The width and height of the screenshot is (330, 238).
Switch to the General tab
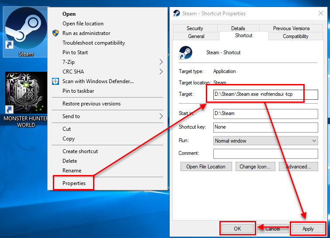[196, 36]
